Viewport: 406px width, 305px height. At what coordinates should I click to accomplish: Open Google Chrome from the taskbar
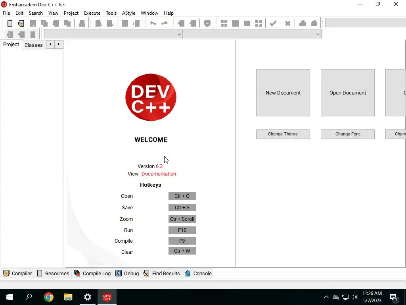coord(49,297)
